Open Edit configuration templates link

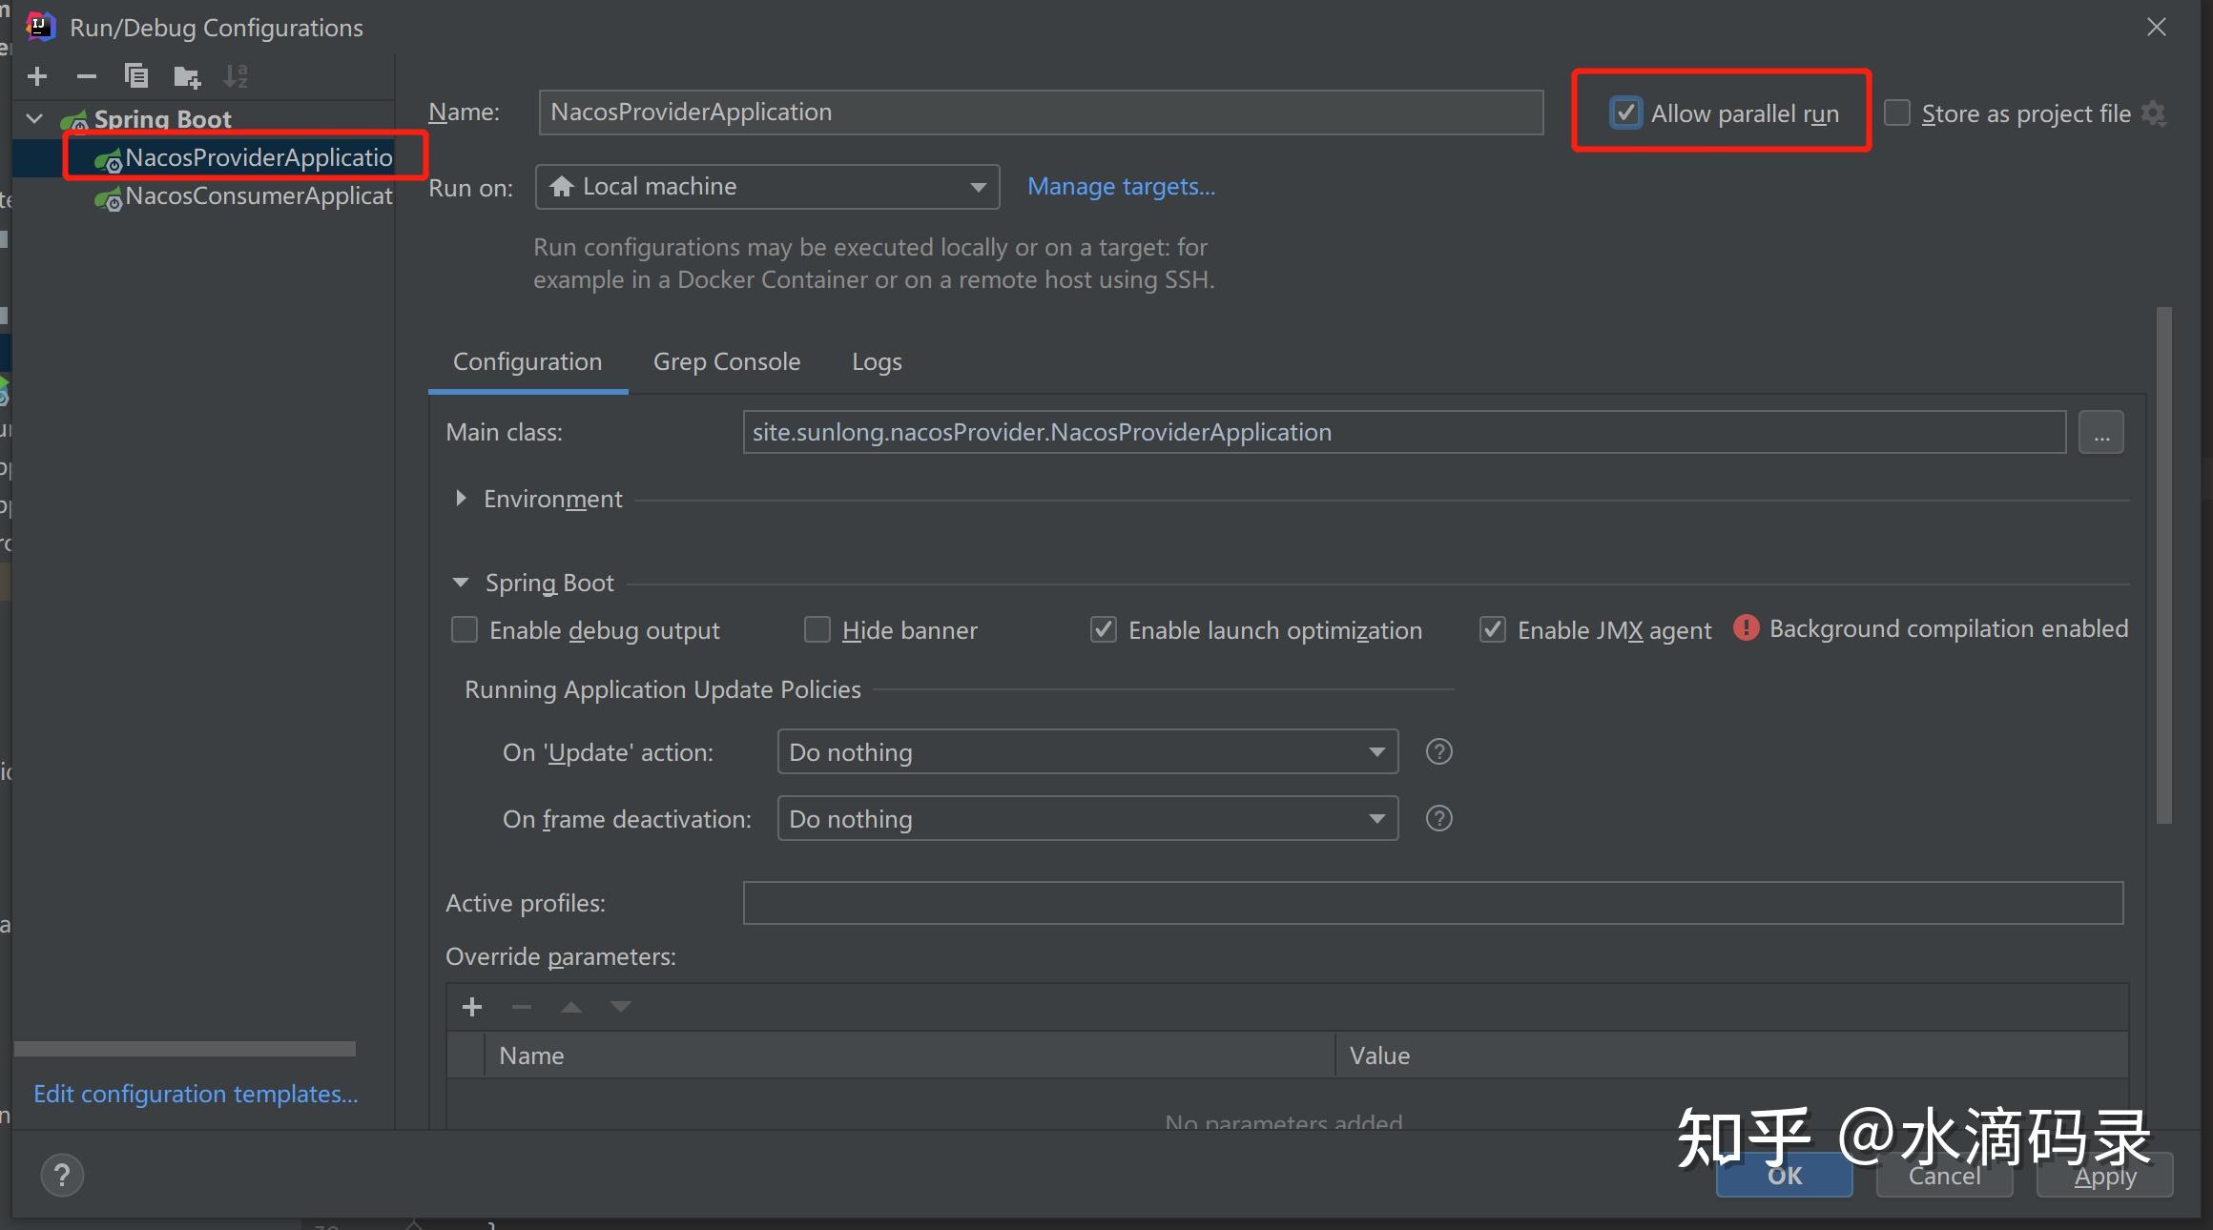point(196,1094)
